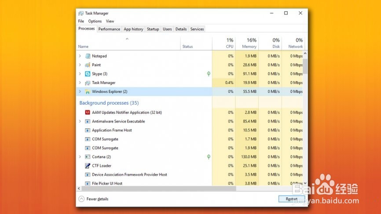Click the vertical scrollbar thumb

305,66
